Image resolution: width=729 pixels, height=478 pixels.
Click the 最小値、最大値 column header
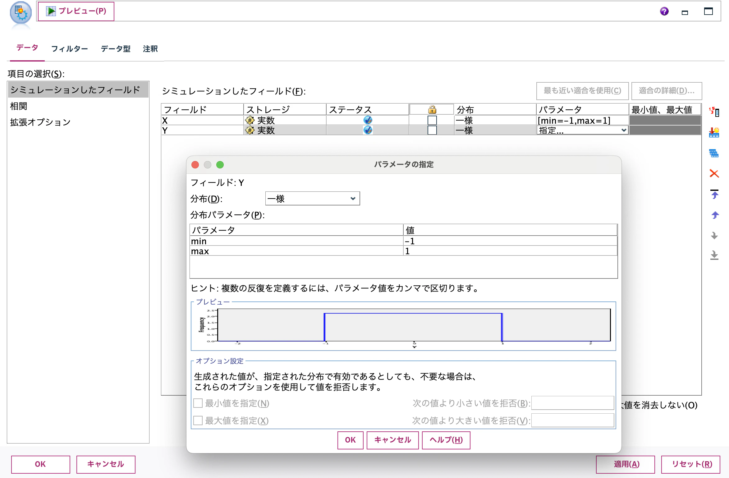pyautogui.click(x=665, y=109)
